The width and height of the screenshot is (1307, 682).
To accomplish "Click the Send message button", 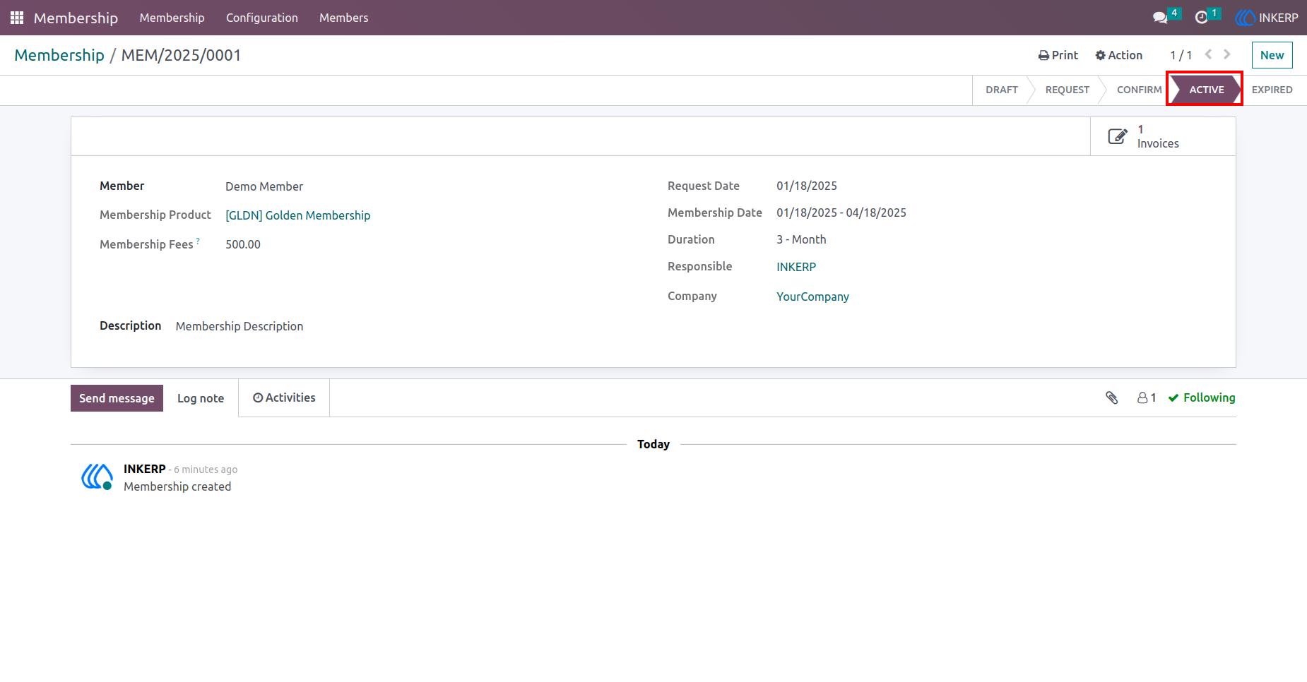I will point(117,398).
